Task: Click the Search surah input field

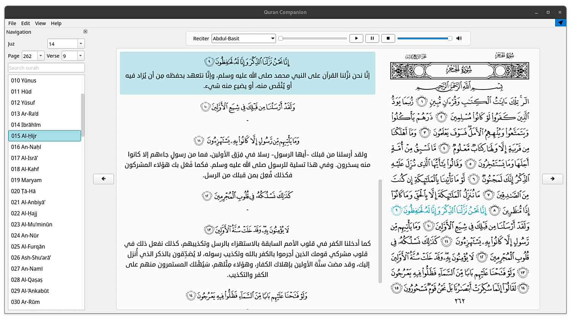Action: point(46,68)
